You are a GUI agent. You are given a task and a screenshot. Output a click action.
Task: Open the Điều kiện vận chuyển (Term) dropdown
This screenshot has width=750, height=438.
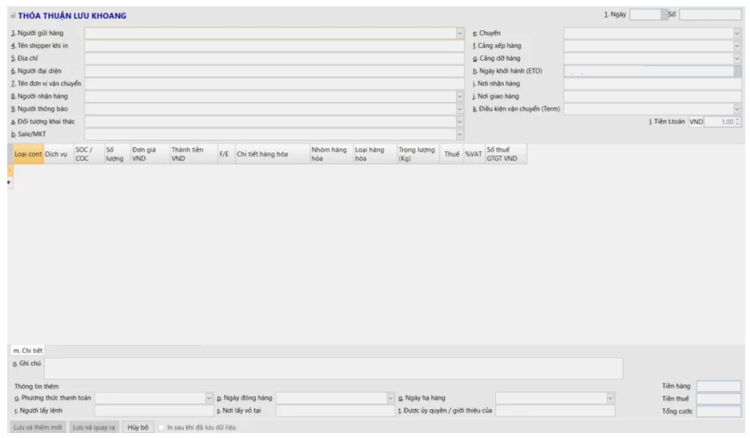pyautogui.click(x=737, y=109)
